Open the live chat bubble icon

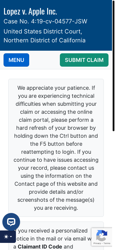[x=11, y=222]
